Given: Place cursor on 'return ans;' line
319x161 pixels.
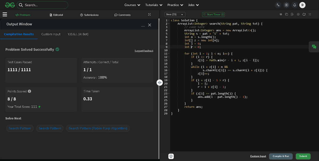Looking at the screenshot, I should click(x=194, y=107).
